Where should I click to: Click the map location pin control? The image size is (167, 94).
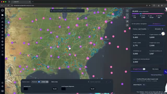tap(127, 25)
